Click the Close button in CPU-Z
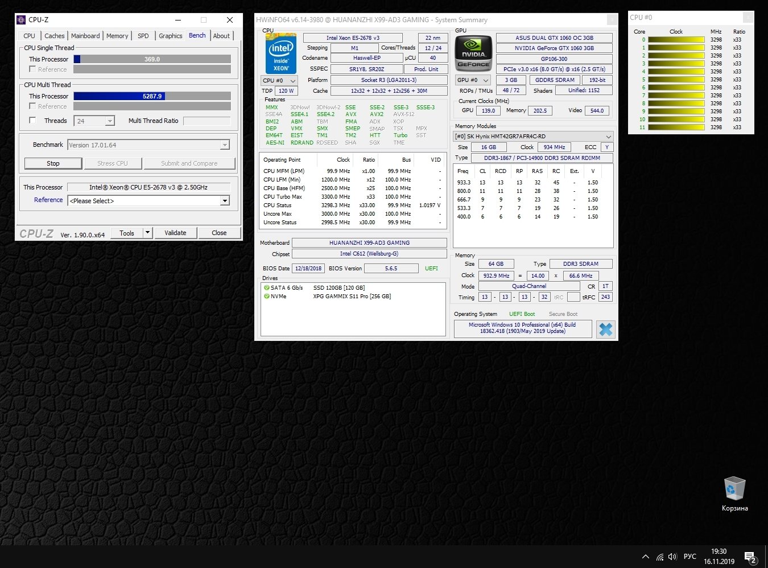Viewport: 768px width, 568px height. (x=219, y=233)
